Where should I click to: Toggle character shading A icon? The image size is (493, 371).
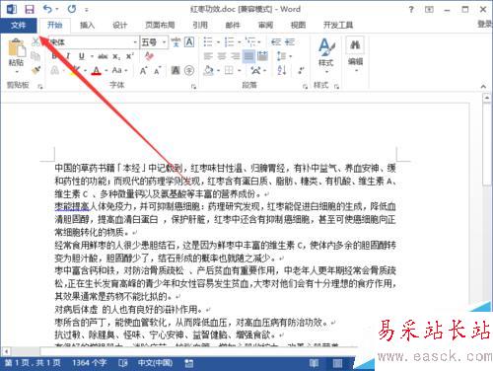[x=176, y=70]
